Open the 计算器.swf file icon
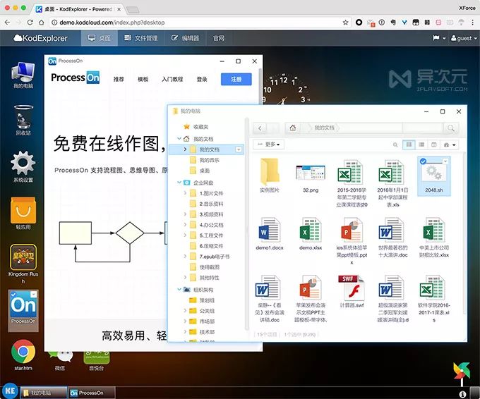 350,288
